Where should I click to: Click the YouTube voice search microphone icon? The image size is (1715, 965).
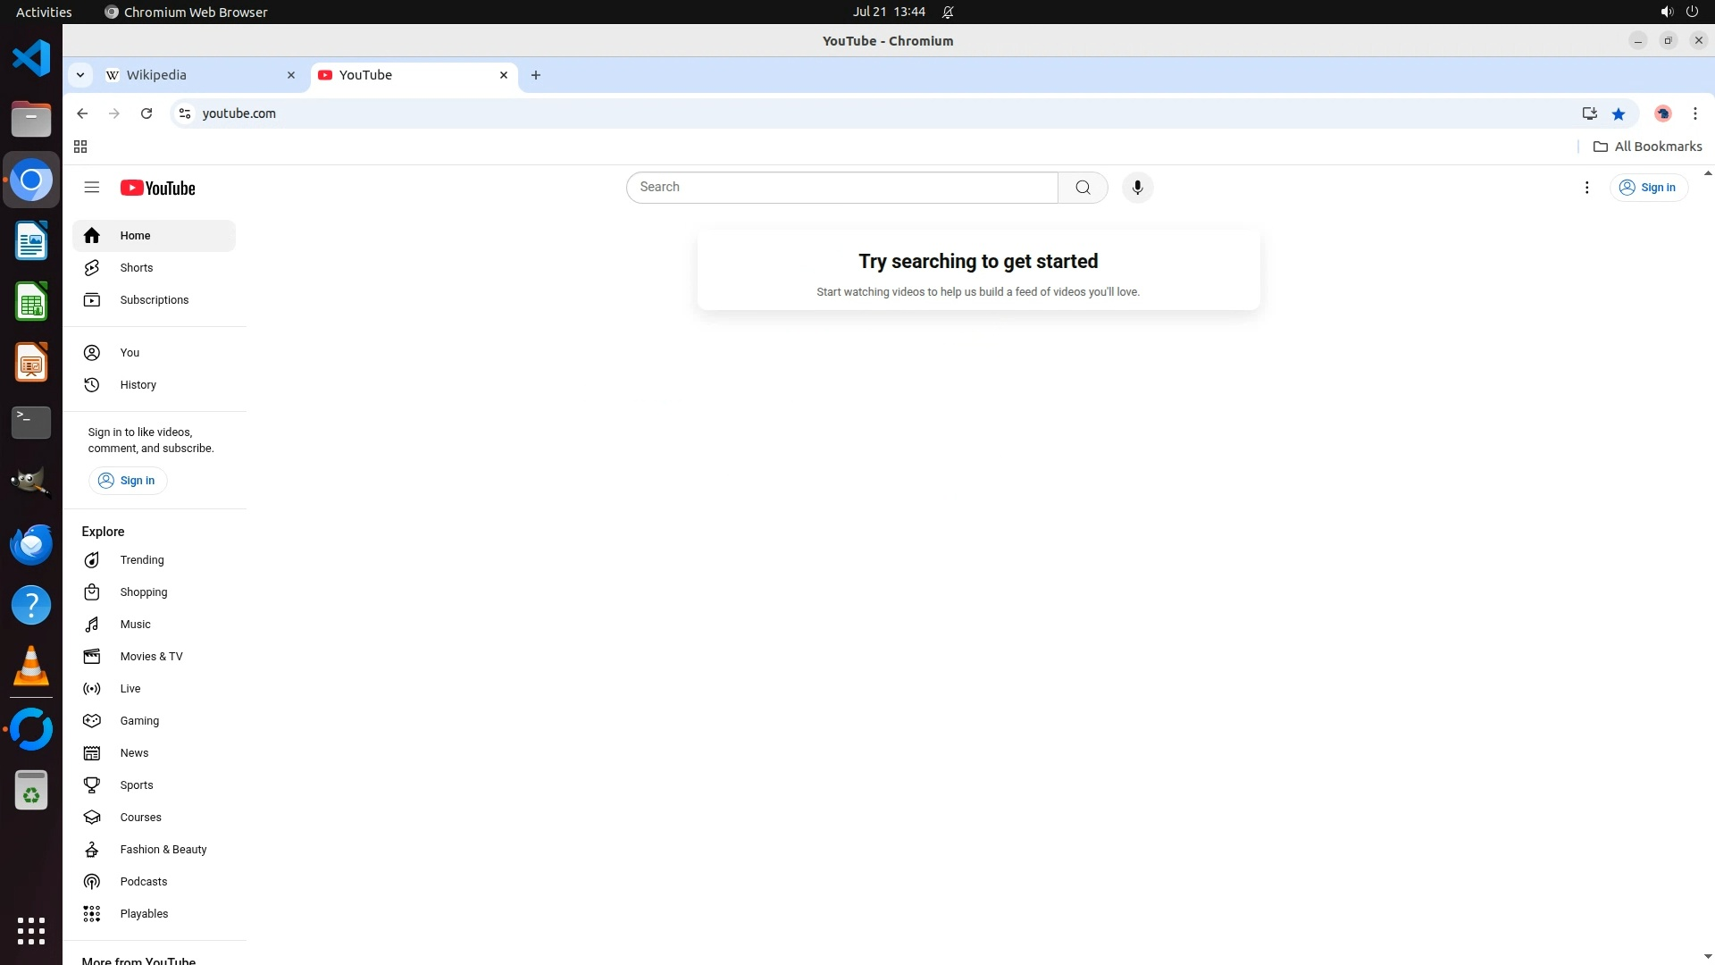pos(1137,188)
